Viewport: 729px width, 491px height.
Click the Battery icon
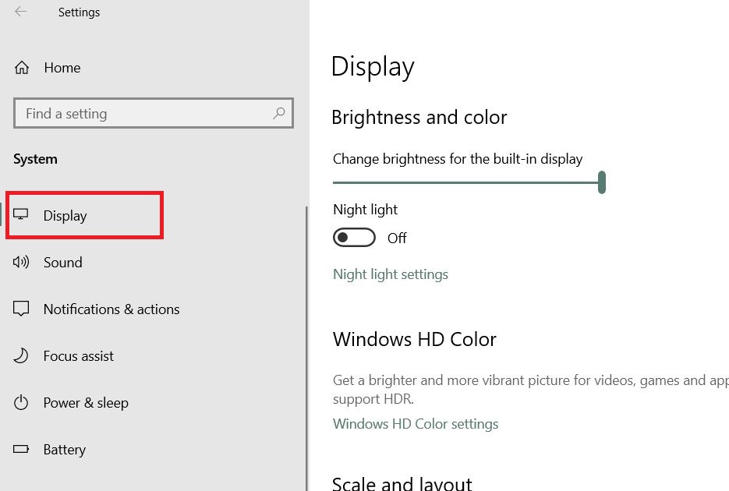(x=21, y=449)
